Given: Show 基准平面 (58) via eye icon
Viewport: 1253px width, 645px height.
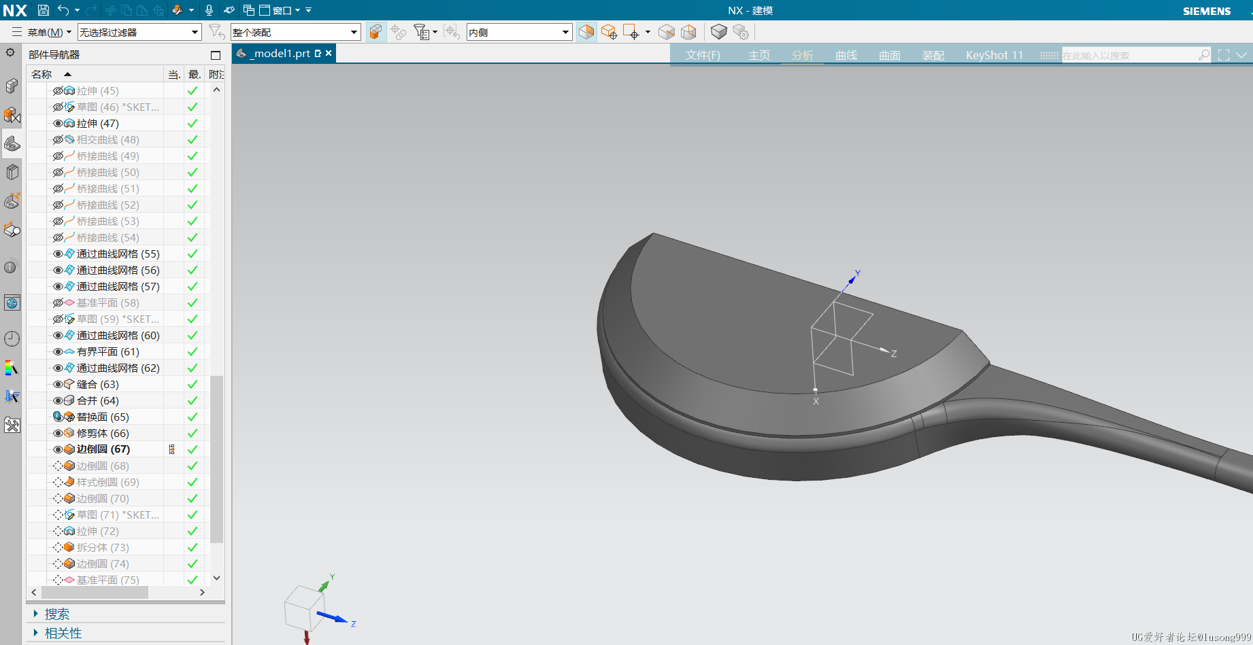Looking at the screenshot, I should [x=58, y=303].
